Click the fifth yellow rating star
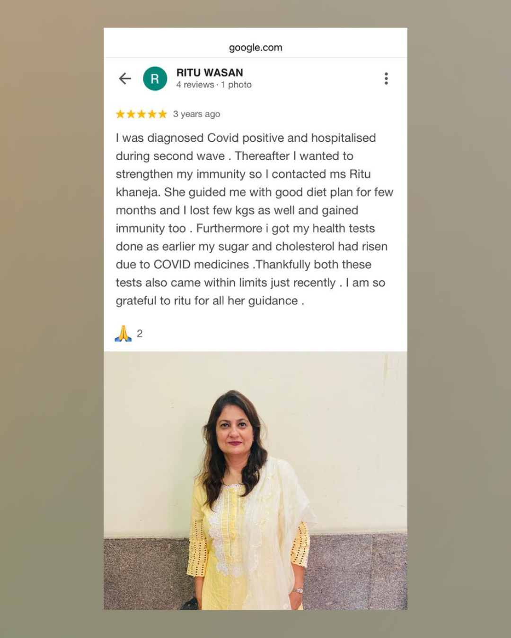The height and width of the screenshot is (638, 511). pos(162,114)
